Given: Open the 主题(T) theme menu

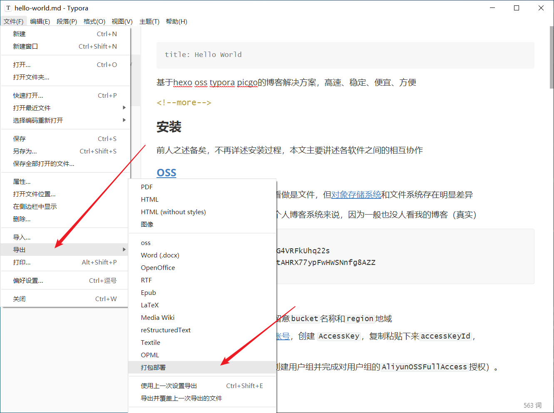Looking at the screenshot, I should (x=149, y=22).
